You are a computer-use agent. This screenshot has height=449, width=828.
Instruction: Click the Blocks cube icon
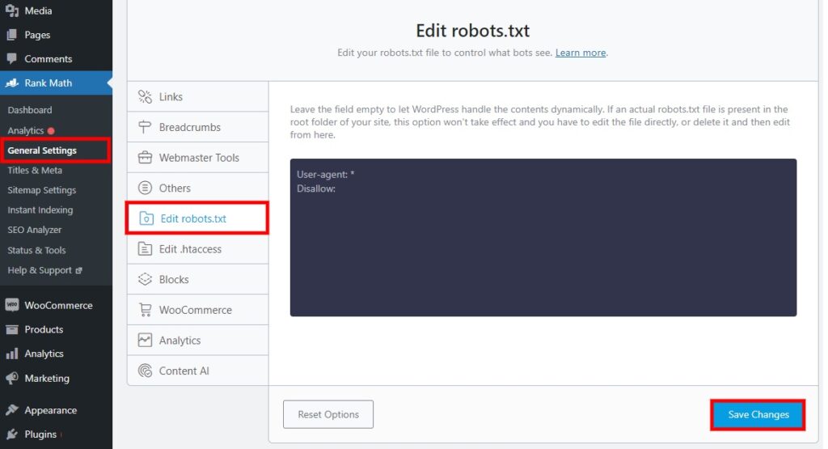coord(145,279)
